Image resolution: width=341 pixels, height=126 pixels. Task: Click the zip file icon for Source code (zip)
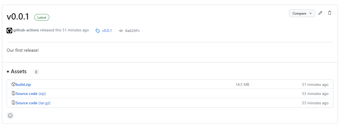click(14, 94)
